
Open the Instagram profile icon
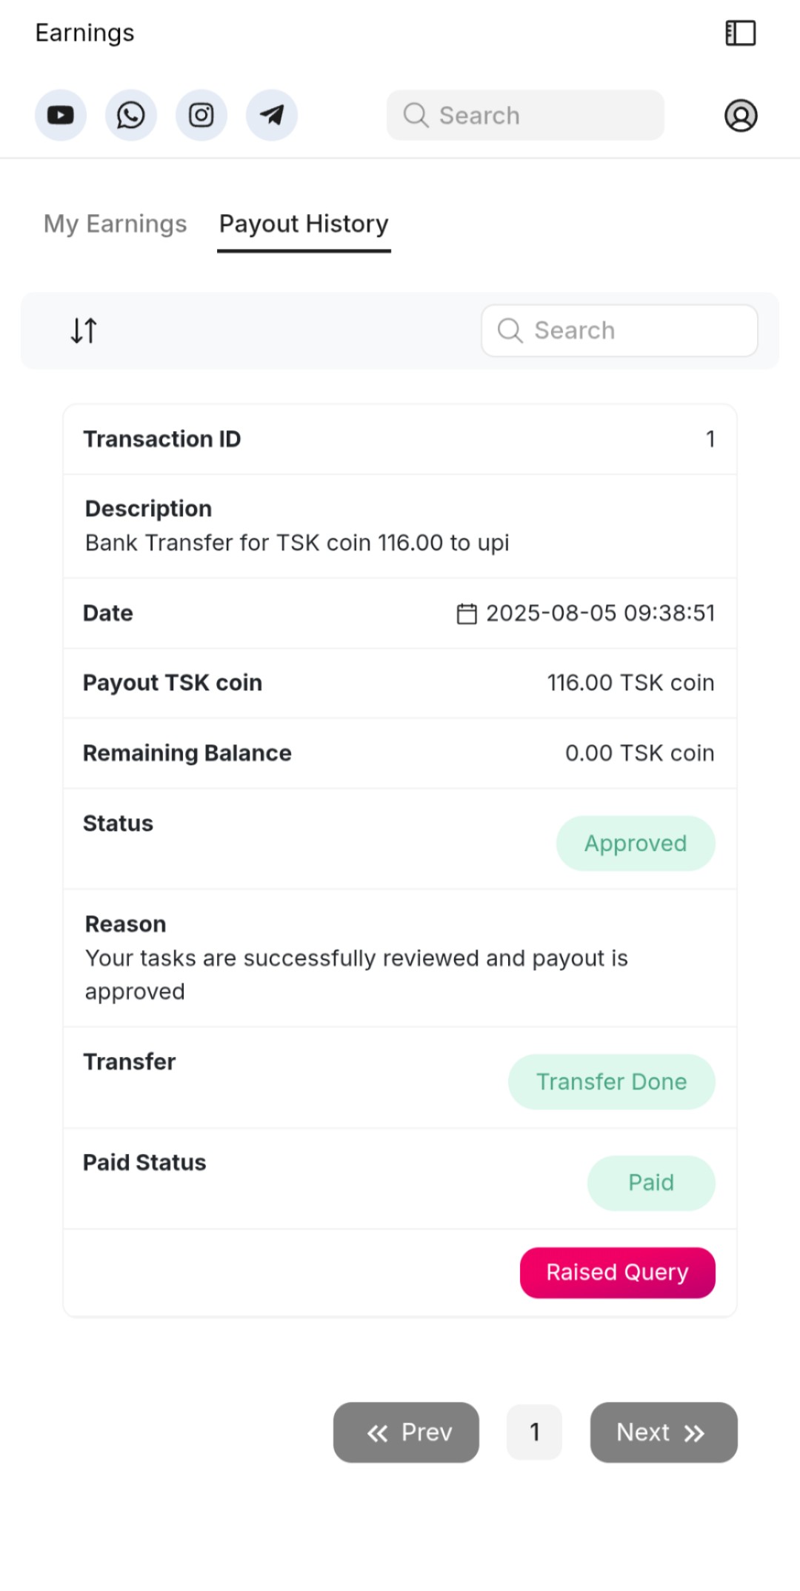201,116
